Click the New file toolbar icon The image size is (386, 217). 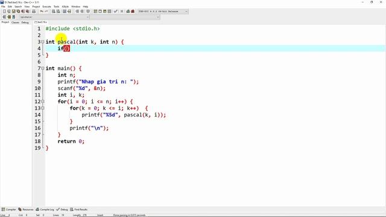tap(4, 11)
